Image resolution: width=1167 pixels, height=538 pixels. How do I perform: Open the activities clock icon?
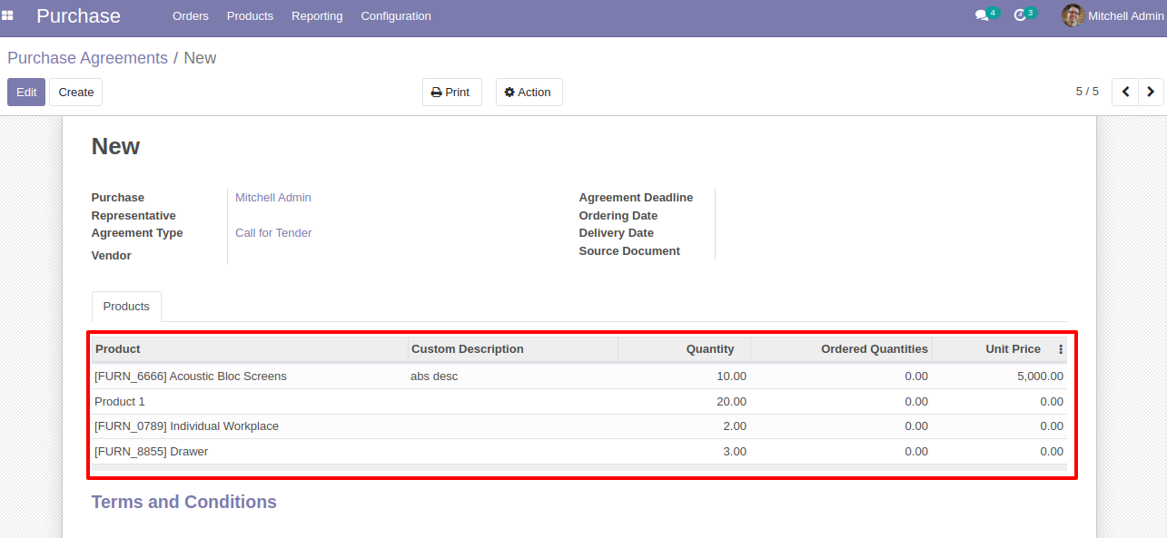coord(1020,15)
